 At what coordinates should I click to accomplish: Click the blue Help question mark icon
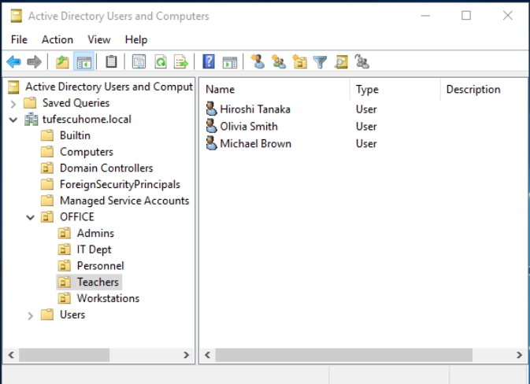pos(209,62)
